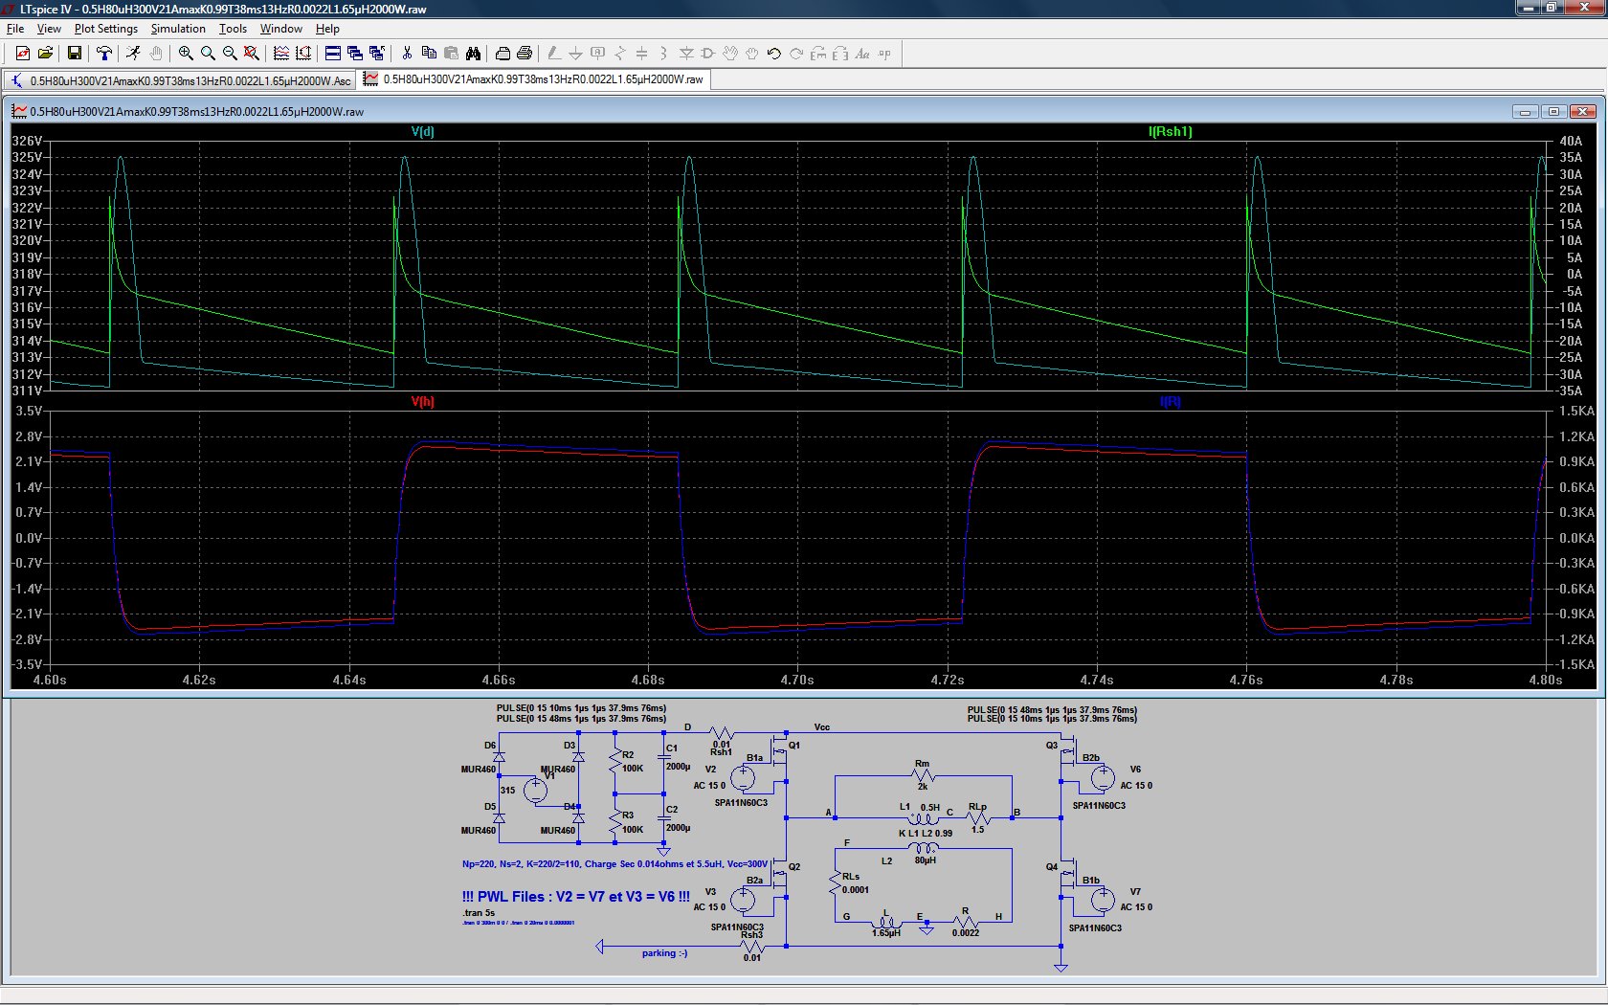Click the '326V' left axis label
1608x1005 pixels.
27,141
